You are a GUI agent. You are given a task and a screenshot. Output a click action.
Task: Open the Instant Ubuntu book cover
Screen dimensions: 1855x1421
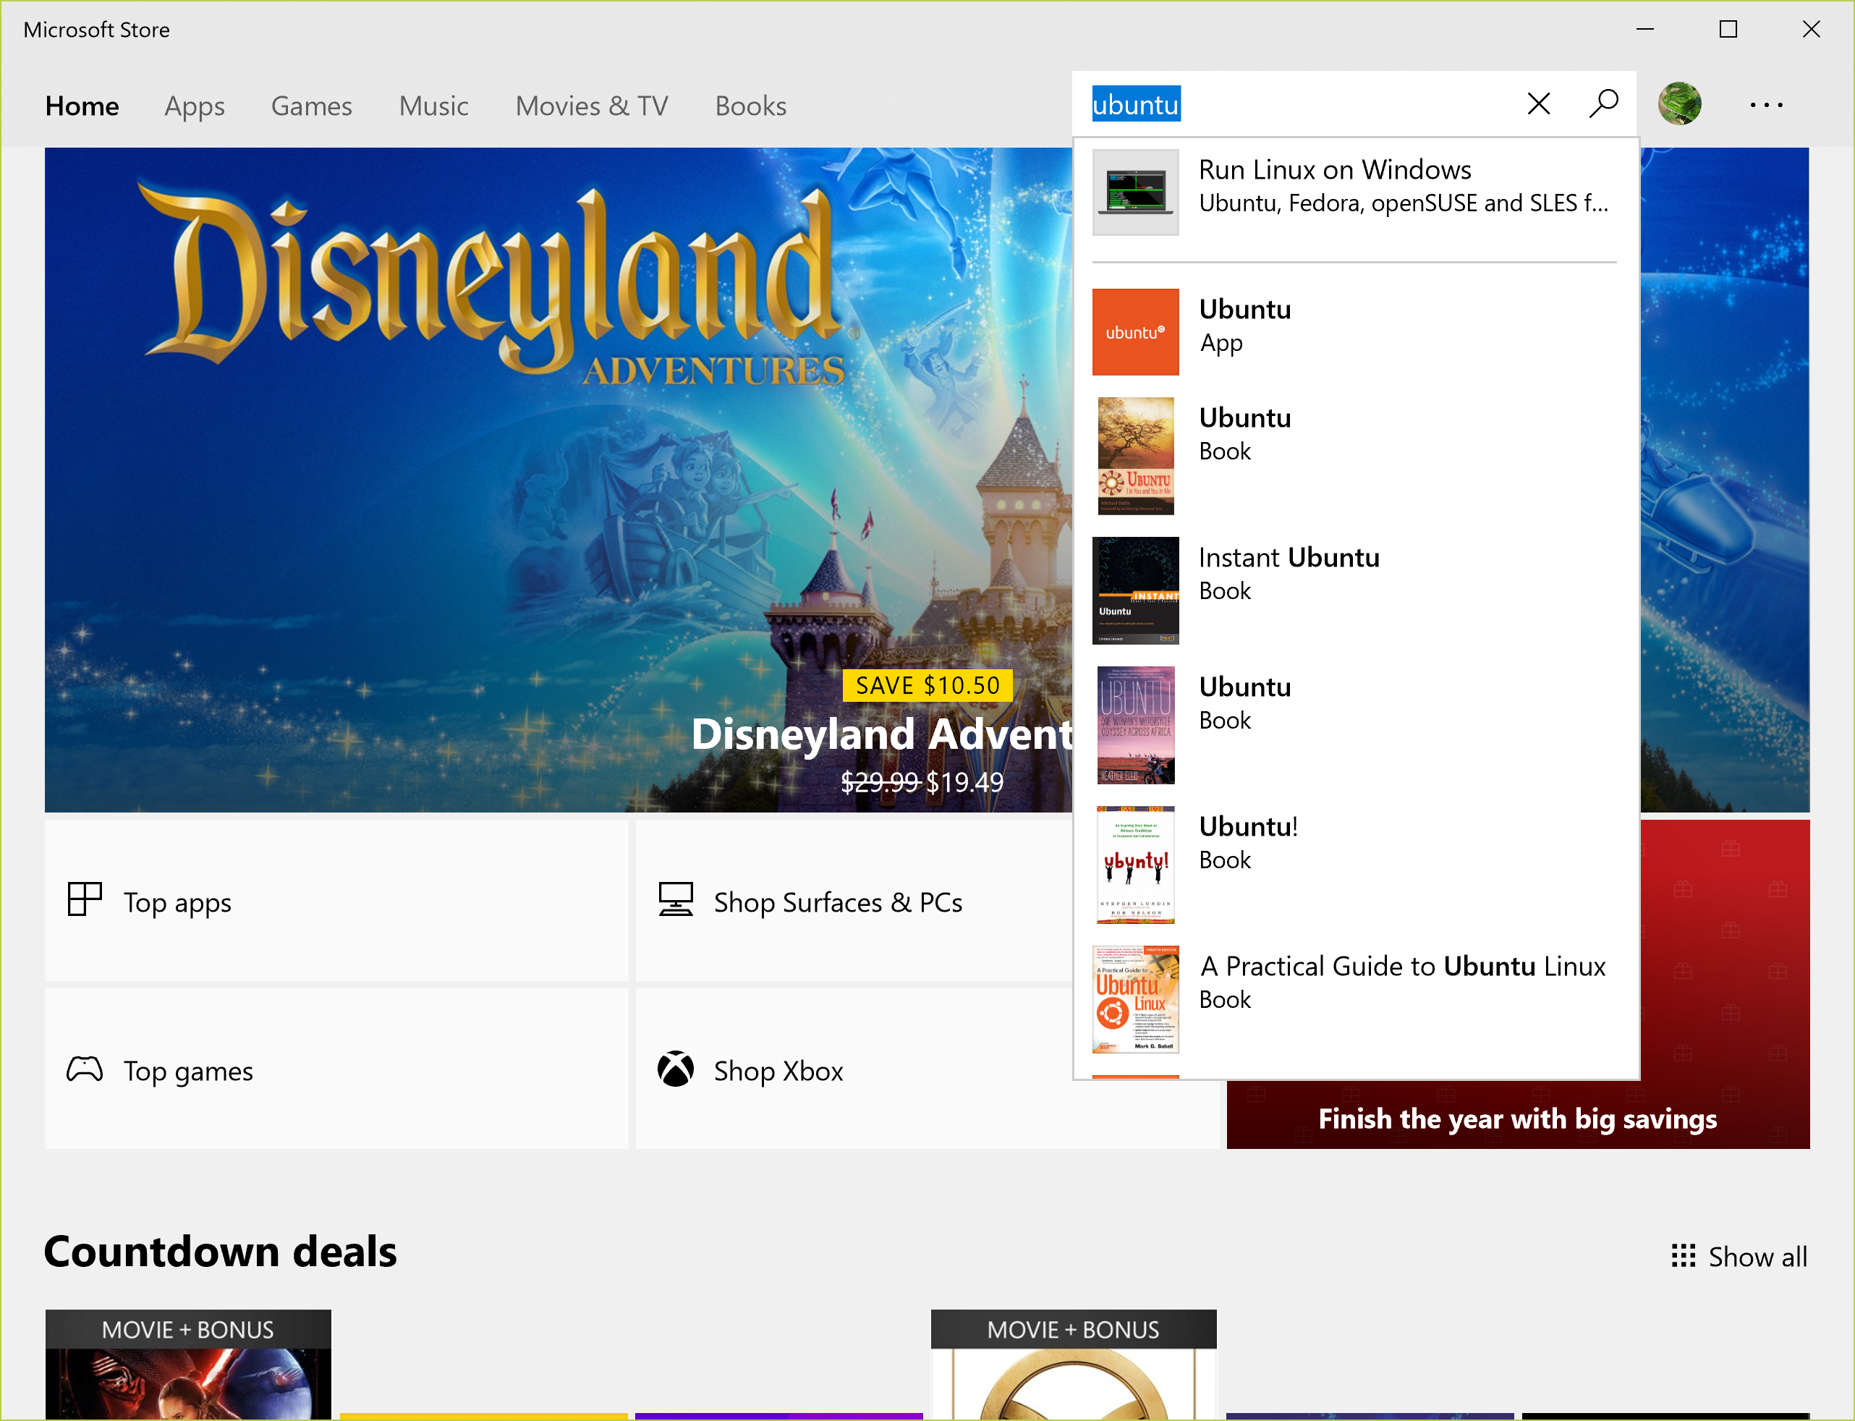click(x=1135, y=590)
